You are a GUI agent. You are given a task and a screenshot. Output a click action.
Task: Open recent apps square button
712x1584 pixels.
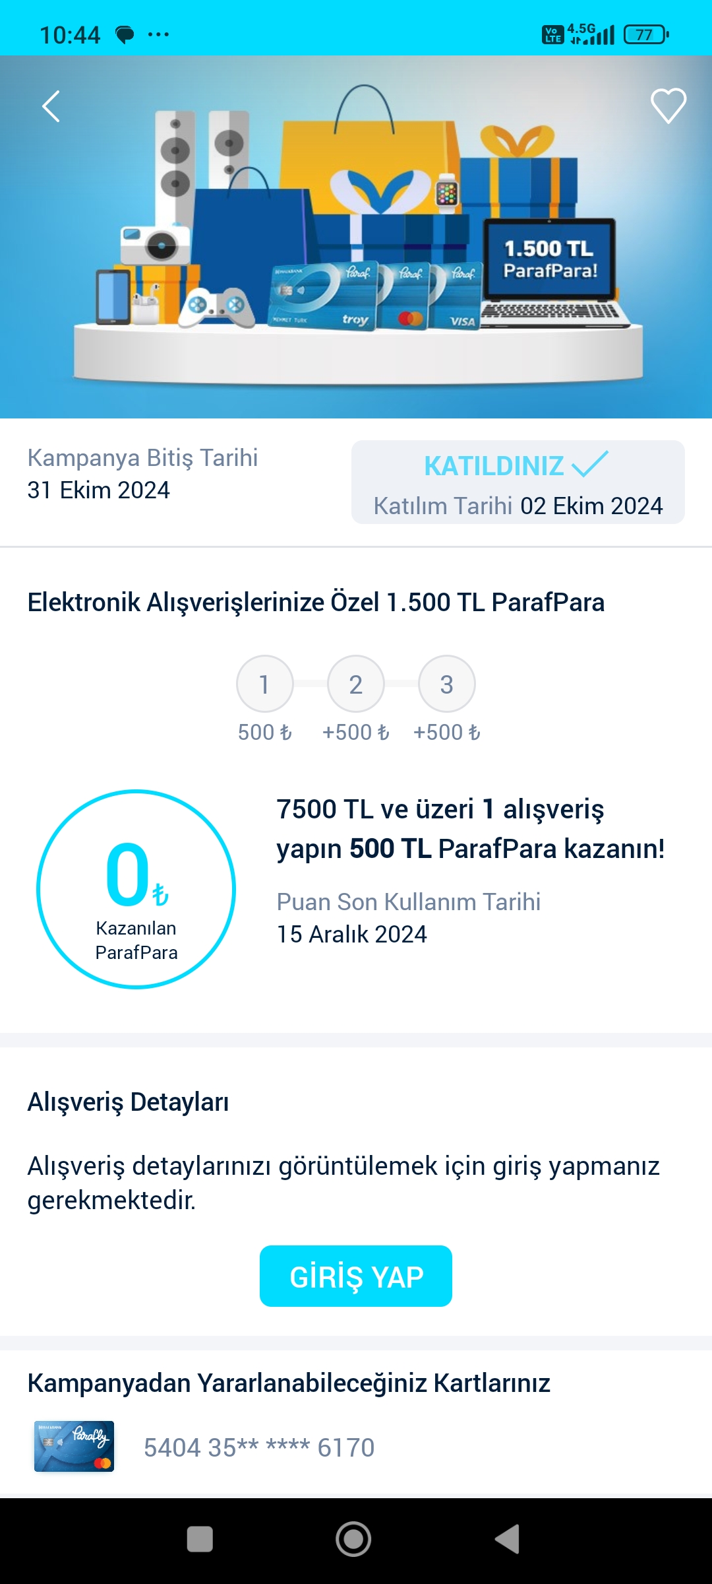pyautogui.click(x=200, y=1539)
